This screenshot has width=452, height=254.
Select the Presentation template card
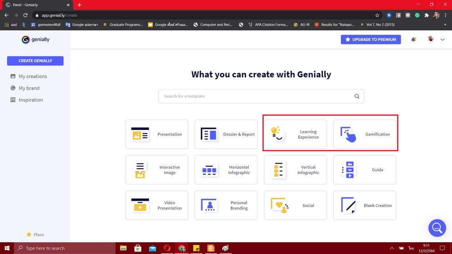157,134
